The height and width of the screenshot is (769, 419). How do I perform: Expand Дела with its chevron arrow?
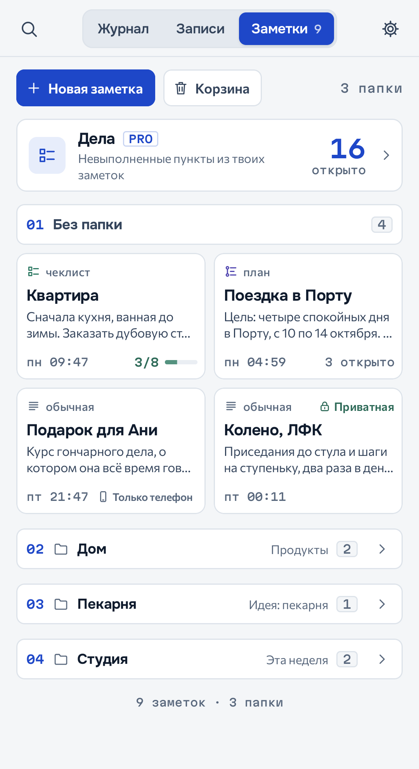tap(386, 155)
